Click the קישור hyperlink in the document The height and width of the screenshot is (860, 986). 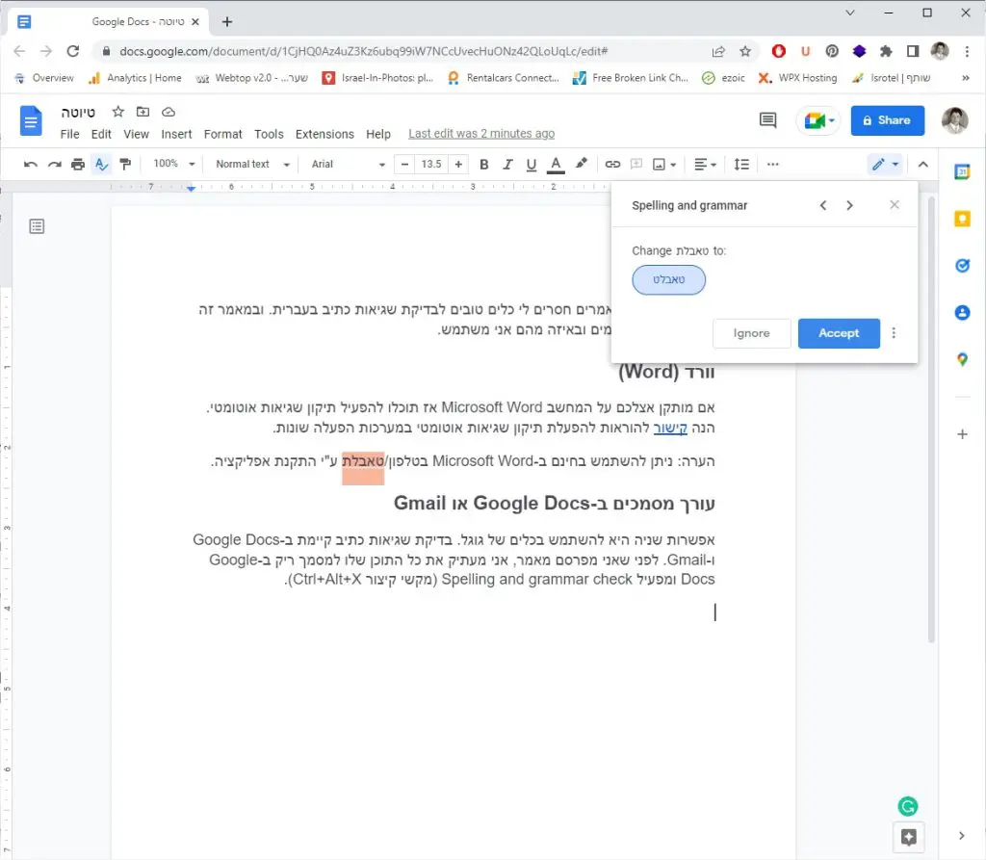(670, 428)
